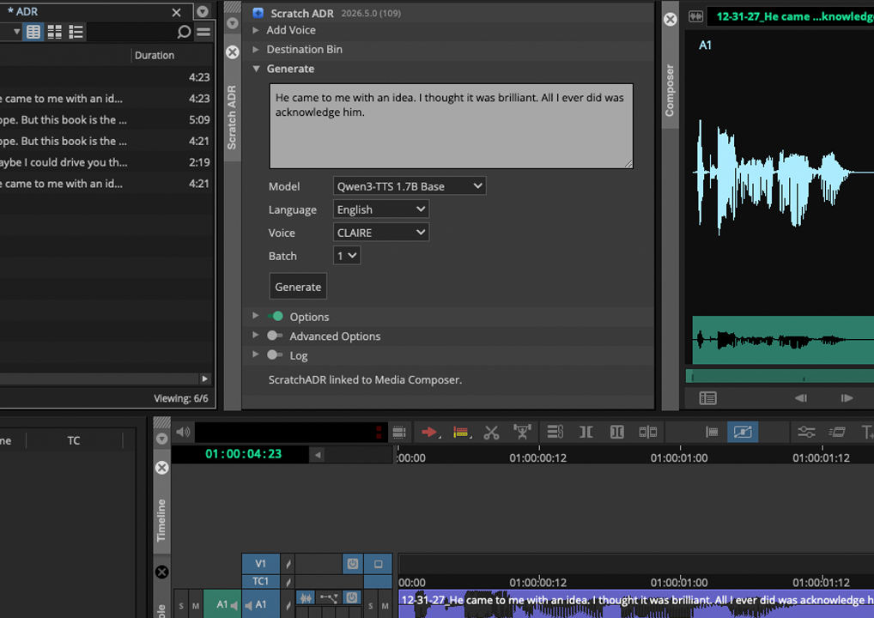The width and height of the screenshot is (874, 618).
Task: Click the Title tool T icon
Action: (867, 432)
